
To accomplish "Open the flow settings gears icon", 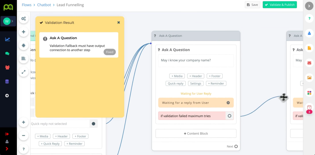I will point(23,19).
